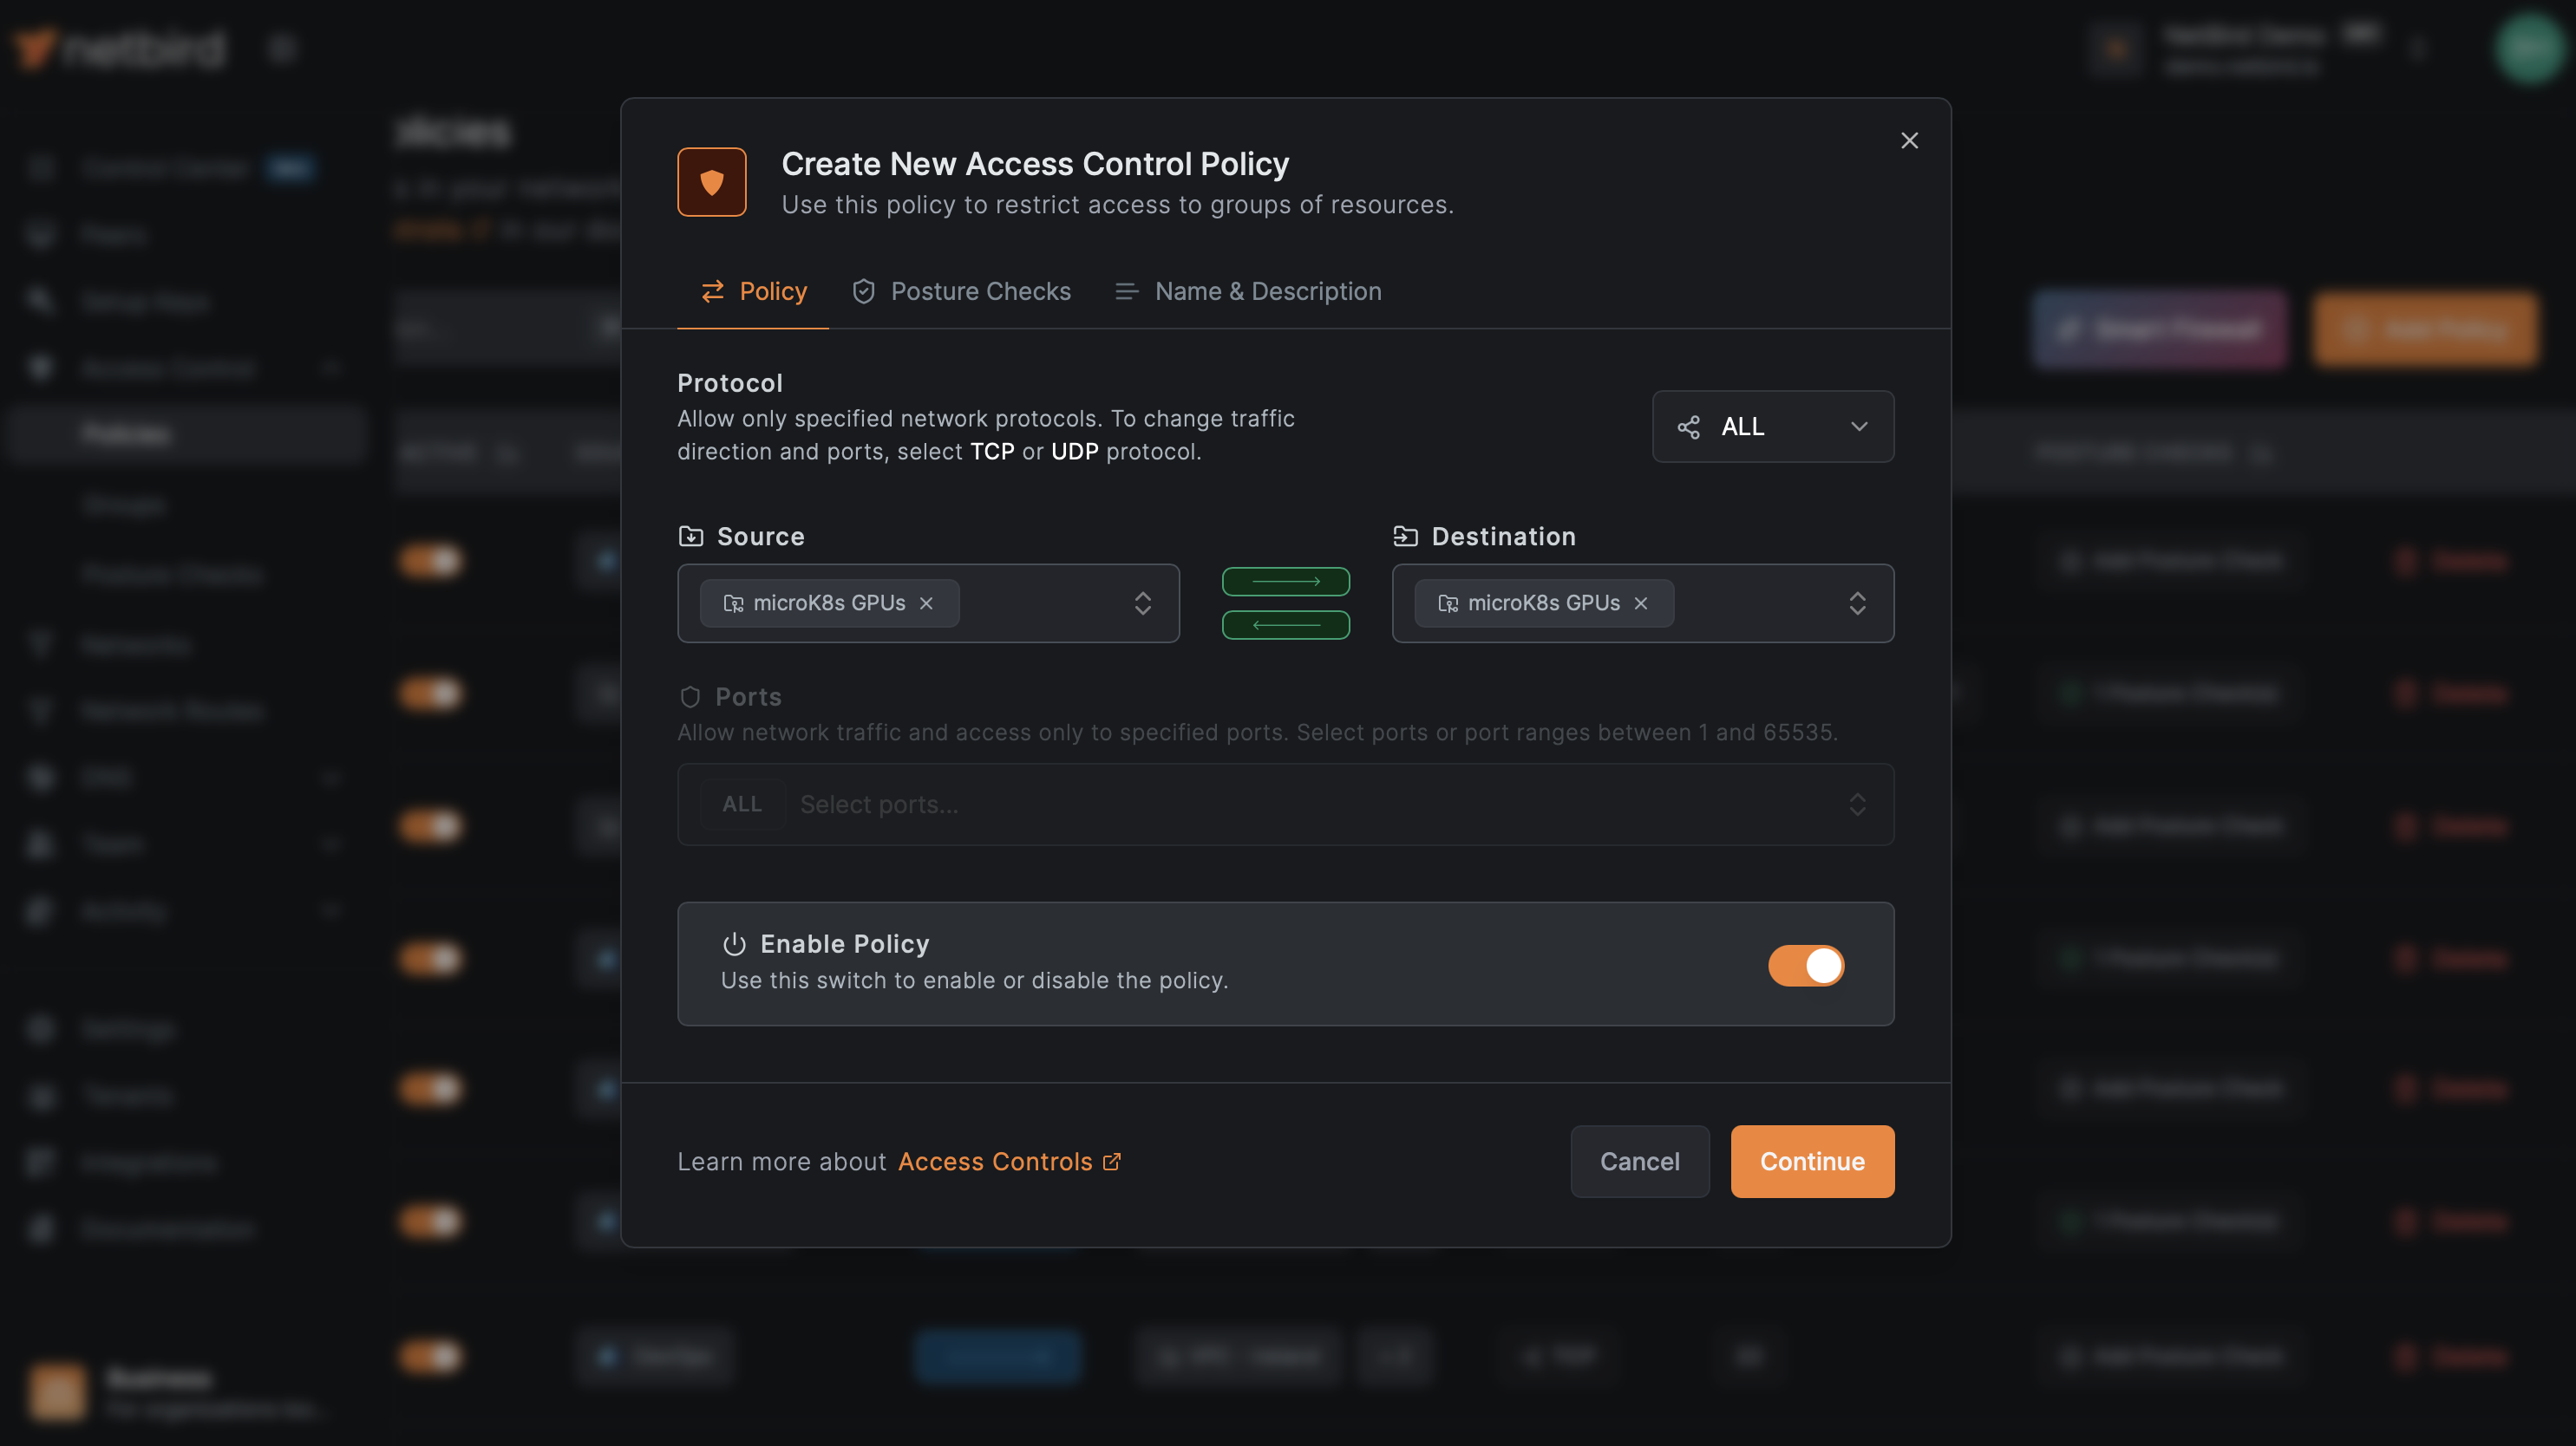Viewport: 2576px width, 1446px height.
Task: Click the Select ports input field
Action: point(1300,804)
